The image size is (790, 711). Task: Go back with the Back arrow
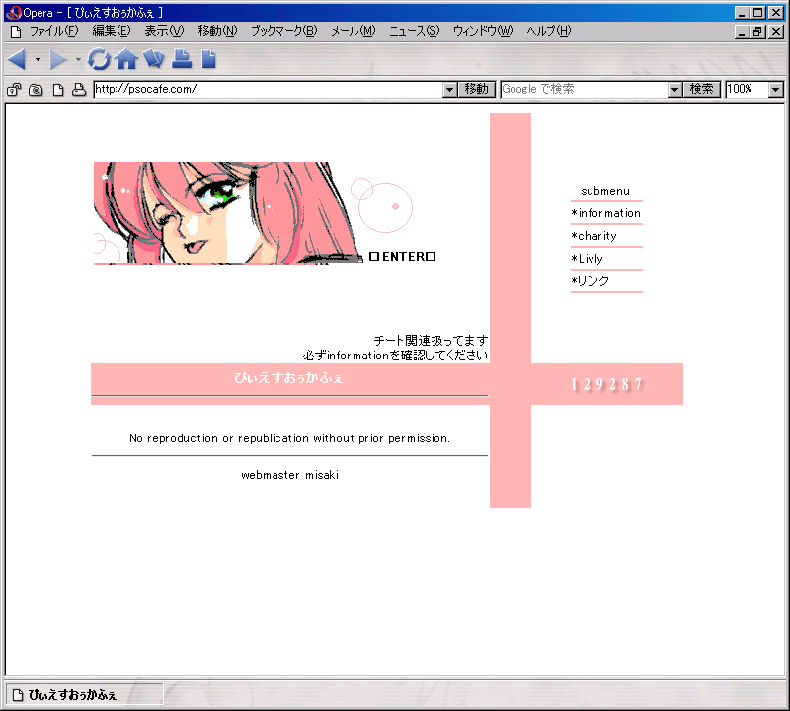[x=17, y=59]
